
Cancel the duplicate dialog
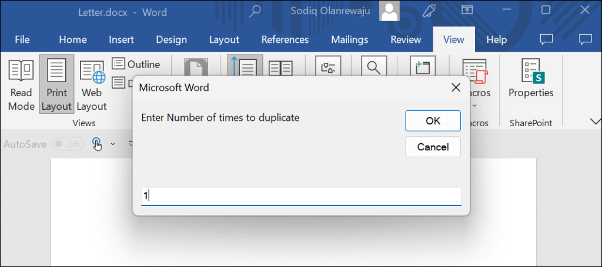433,147
